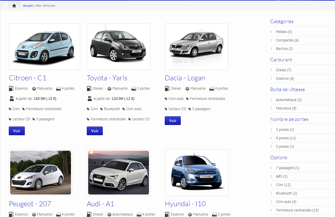Click the chevron beside 2 portes filter

(x=271, y=130)
